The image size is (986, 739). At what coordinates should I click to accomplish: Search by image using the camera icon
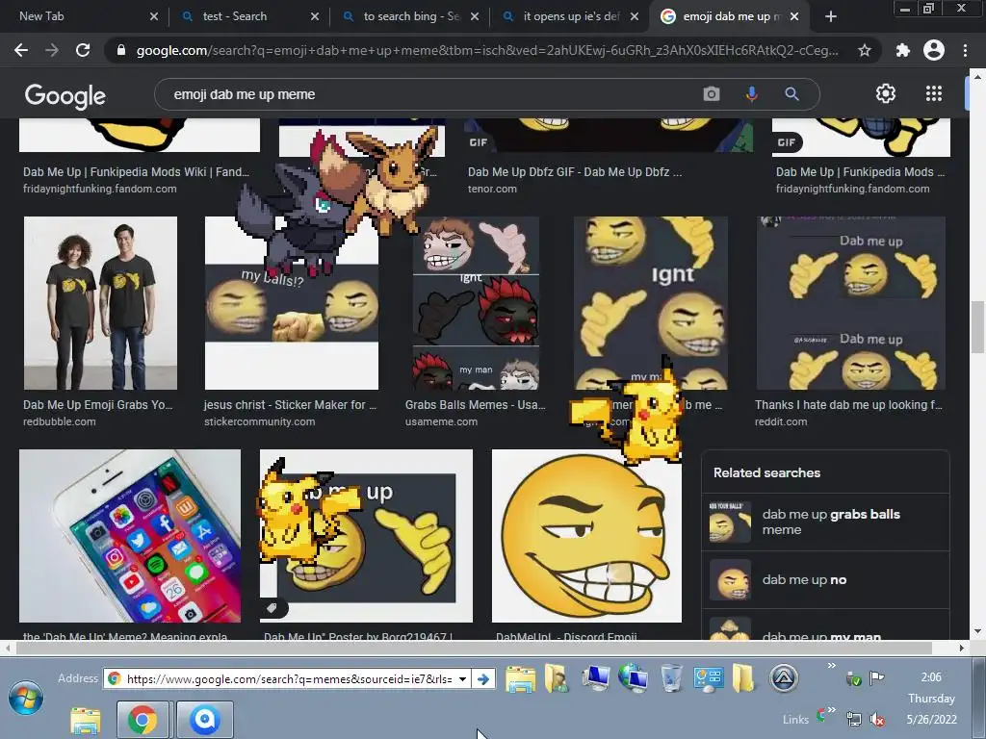point(712,94)
